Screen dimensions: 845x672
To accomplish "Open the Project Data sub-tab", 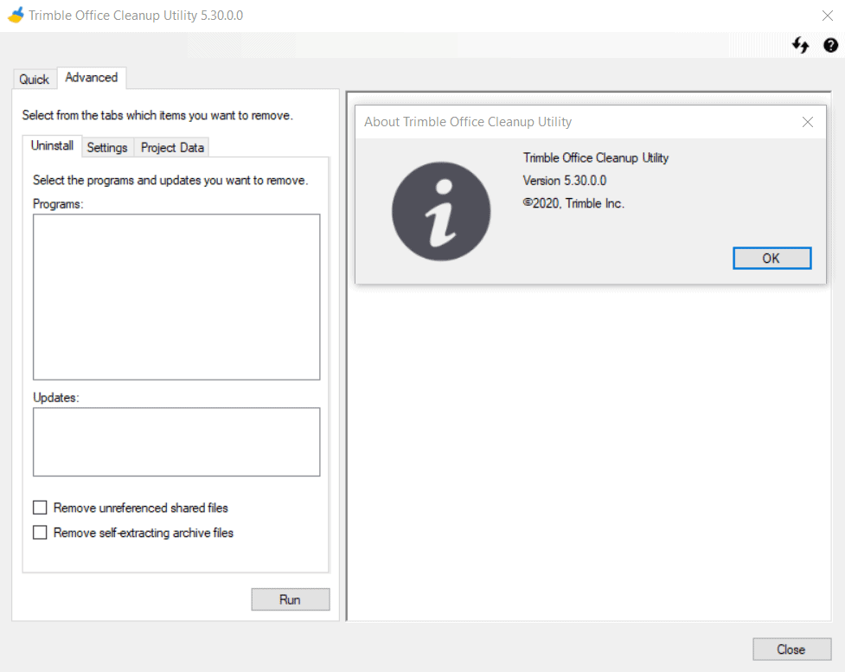I will pos(172,148).
